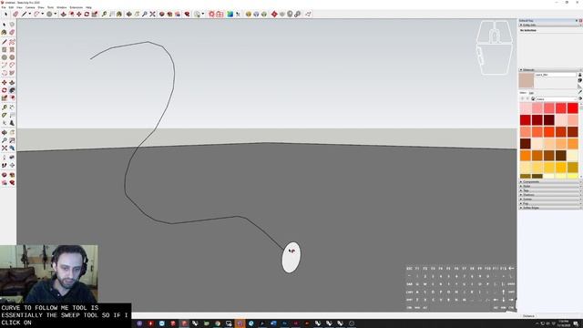Use the Sample Paint eyedropper in Materials
Image resolution: width=583 pixels, height=328 pixels.
pyautogui.click(x=579, y=92)
